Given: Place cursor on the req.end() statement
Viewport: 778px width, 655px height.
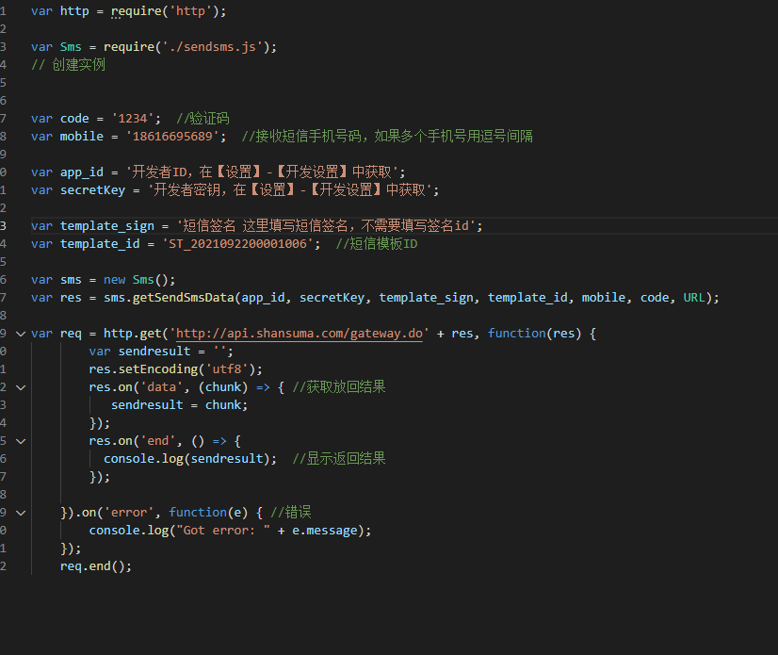Looking at the screenshot, I should tap(95, 566).
